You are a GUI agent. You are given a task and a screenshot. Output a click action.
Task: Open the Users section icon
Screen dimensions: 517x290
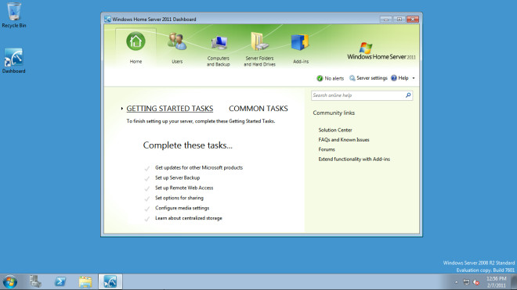point(177,41)
